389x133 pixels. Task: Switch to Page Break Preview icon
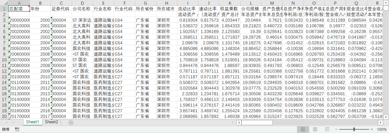[327, 129]
